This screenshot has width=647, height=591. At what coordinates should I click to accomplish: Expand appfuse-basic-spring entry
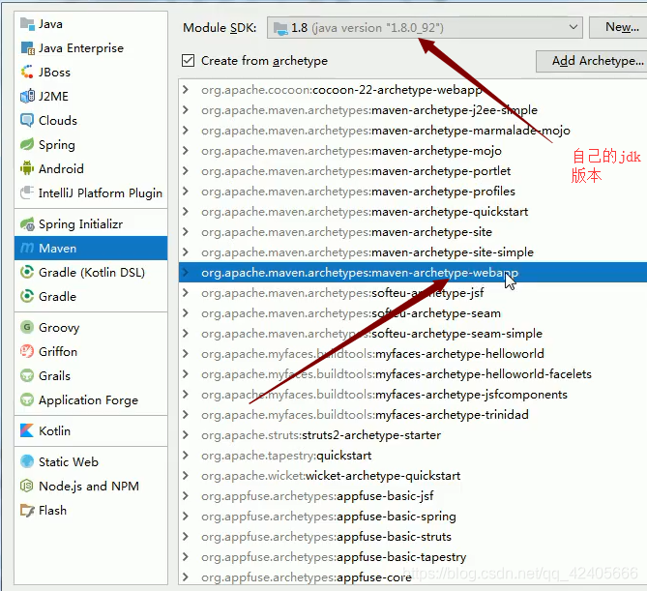(186, 516)
